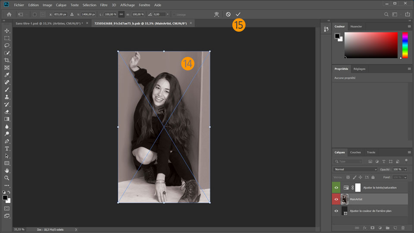
Task: Switch to the Couches tab
Action: click(x=355, y=152)
